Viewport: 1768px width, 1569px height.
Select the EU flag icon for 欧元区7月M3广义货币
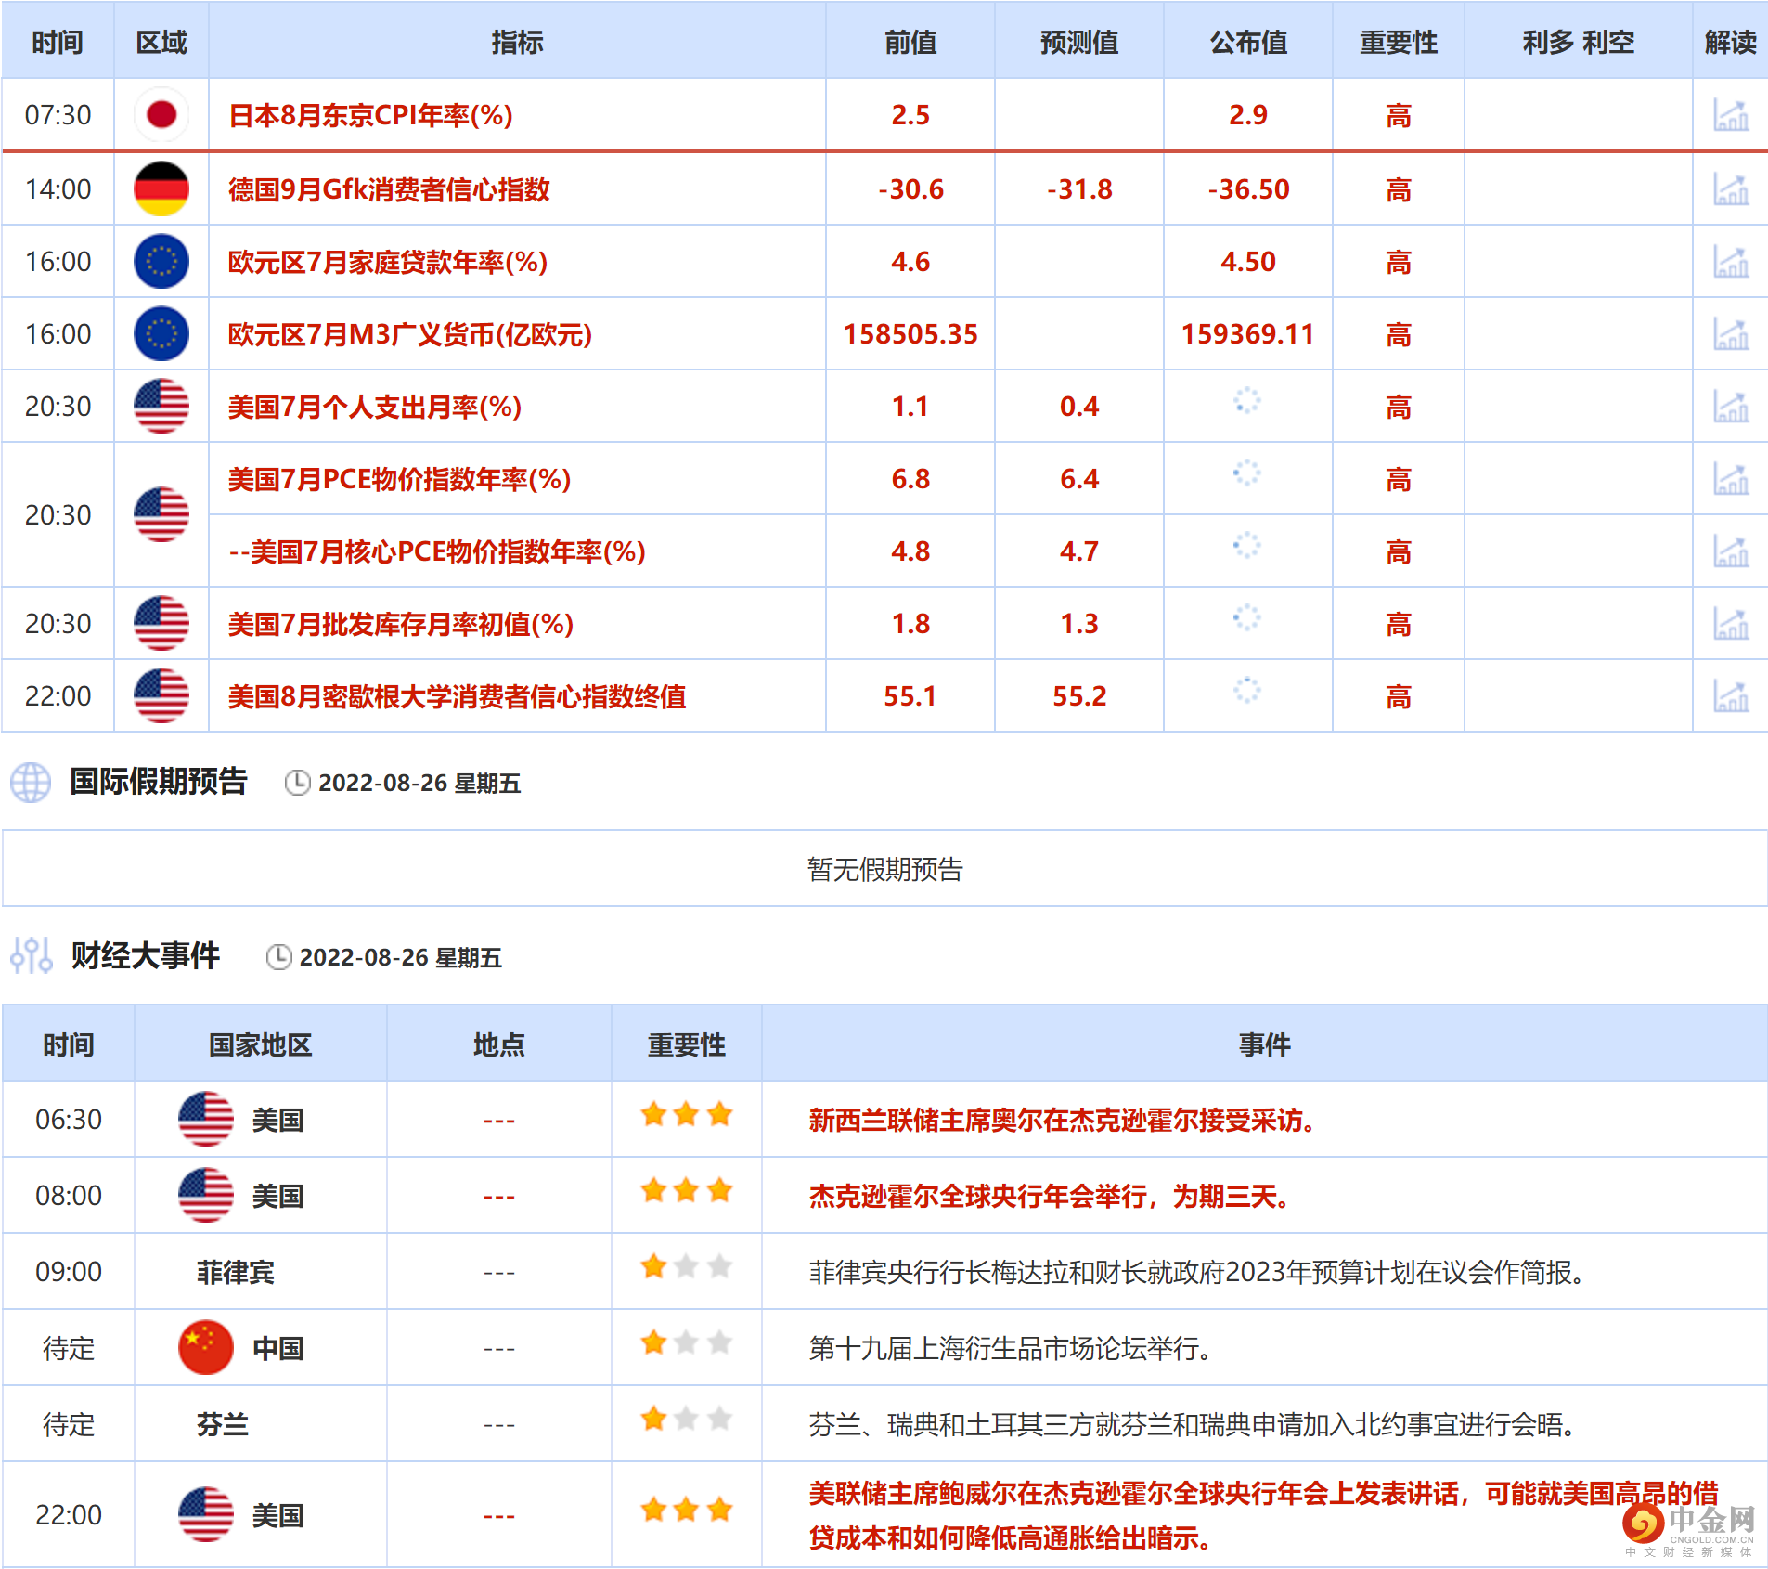point(161,333)
